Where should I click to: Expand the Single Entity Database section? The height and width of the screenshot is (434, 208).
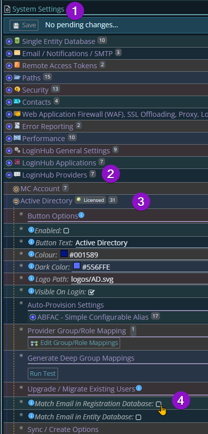click(9, 41)
